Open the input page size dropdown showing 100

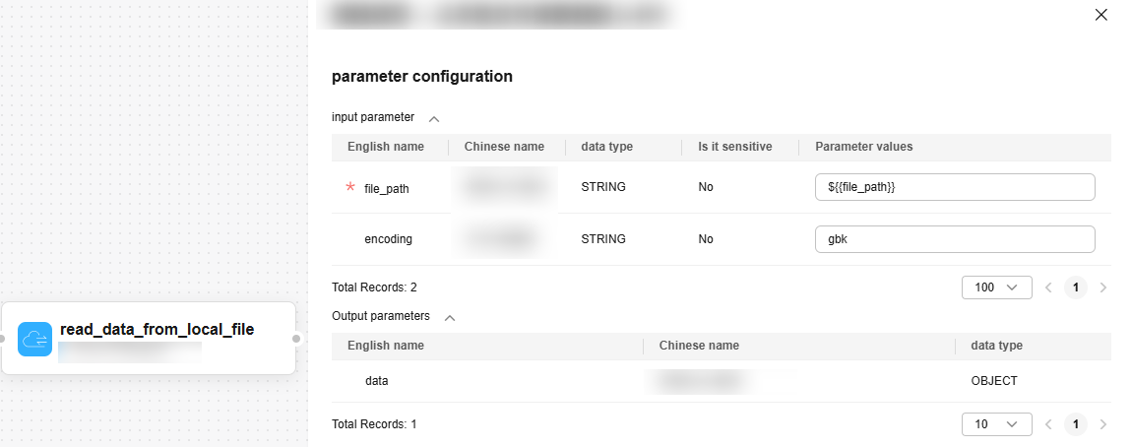click(x=996, y=287)
